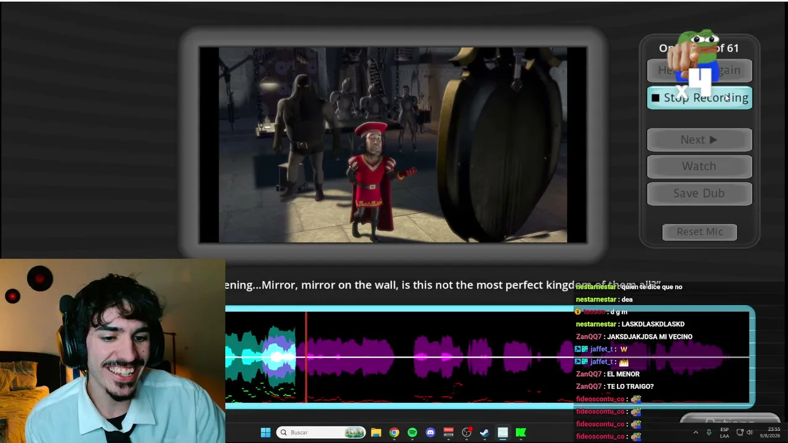The height and width of the screenshot is (443, 788).
Task: Open Discord from the taskbar
Action: (430, 433)
